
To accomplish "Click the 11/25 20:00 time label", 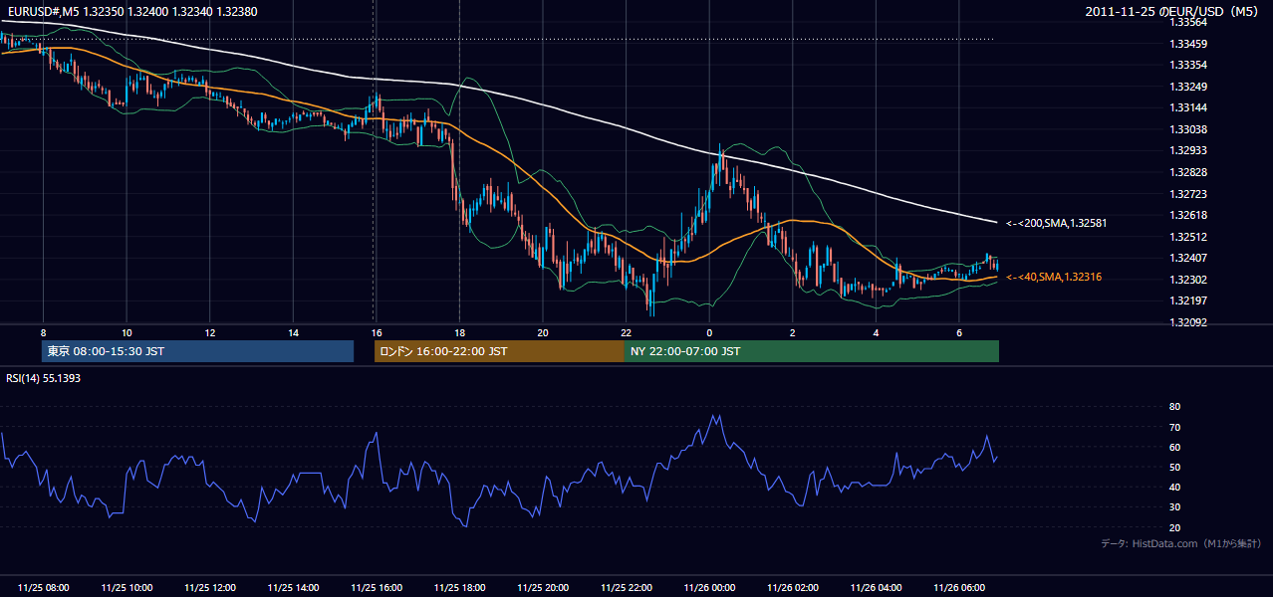I will pyautogui.click(x=543, y=588).
